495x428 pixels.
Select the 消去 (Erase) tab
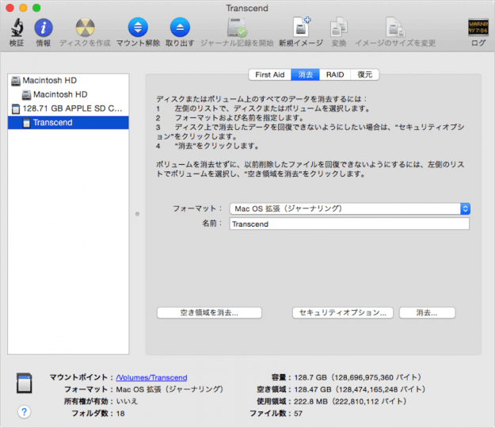click(306, 75)
